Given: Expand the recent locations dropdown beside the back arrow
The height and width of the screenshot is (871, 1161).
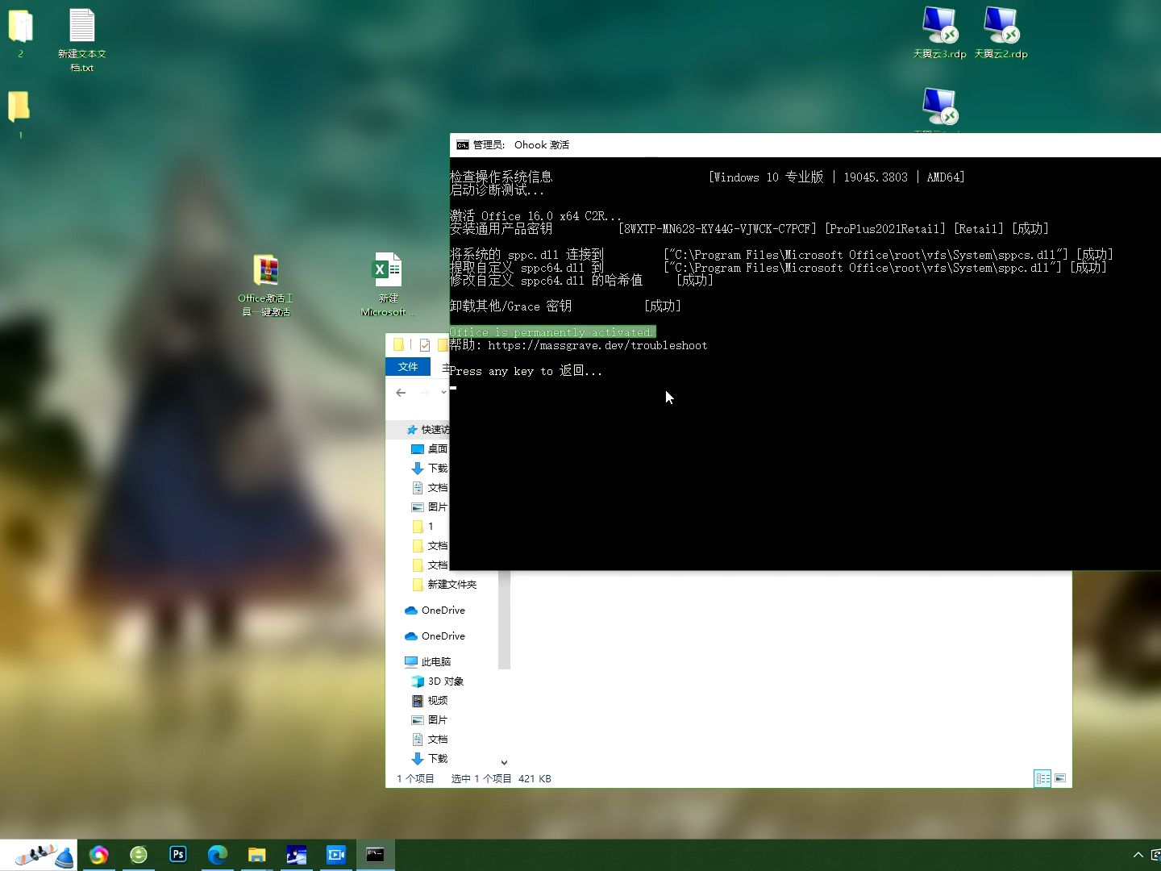Looking at the screenshot, I should [443, 393].
